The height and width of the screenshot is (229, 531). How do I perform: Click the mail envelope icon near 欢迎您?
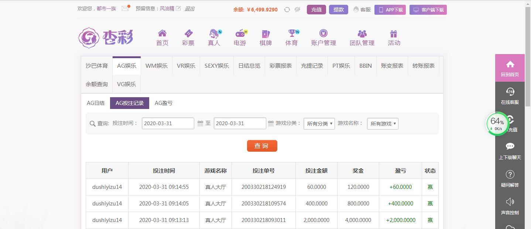(x=125, y=8)
